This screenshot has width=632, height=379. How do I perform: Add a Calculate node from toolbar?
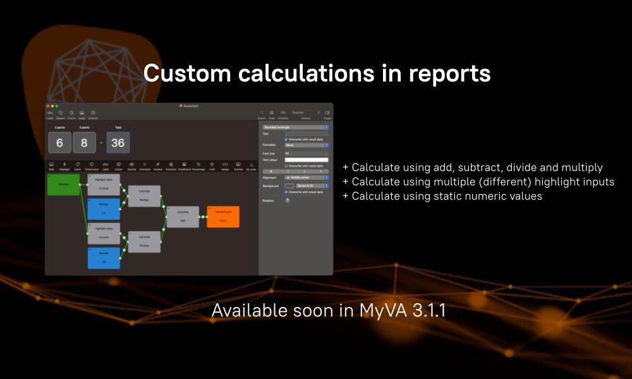pyautogui.click(x=145, y=166)
